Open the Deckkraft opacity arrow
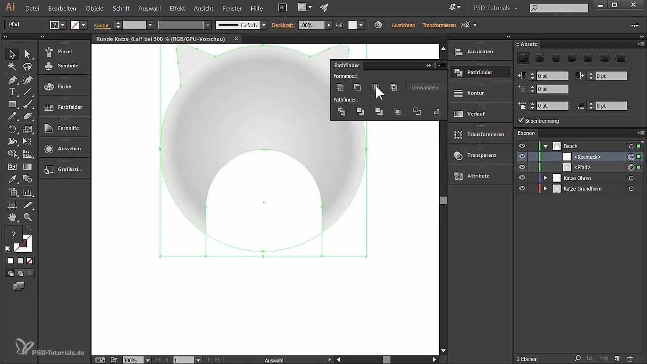 329,25
